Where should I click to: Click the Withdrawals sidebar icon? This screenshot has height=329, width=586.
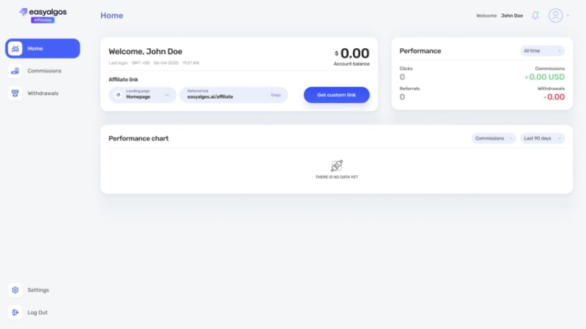(15, 93)
